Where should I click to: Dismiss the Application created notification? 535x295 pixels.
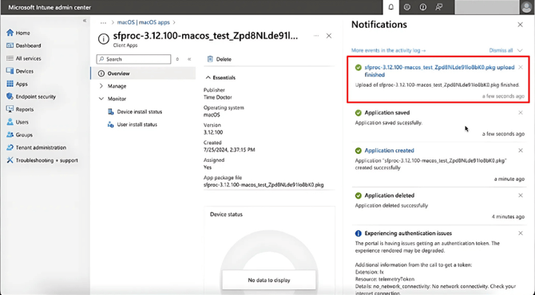(x=521, y=151)
